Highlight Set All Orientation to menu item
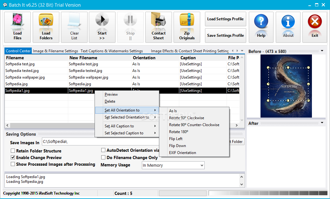This screenshot has height=199, width=330. (127, 110)
